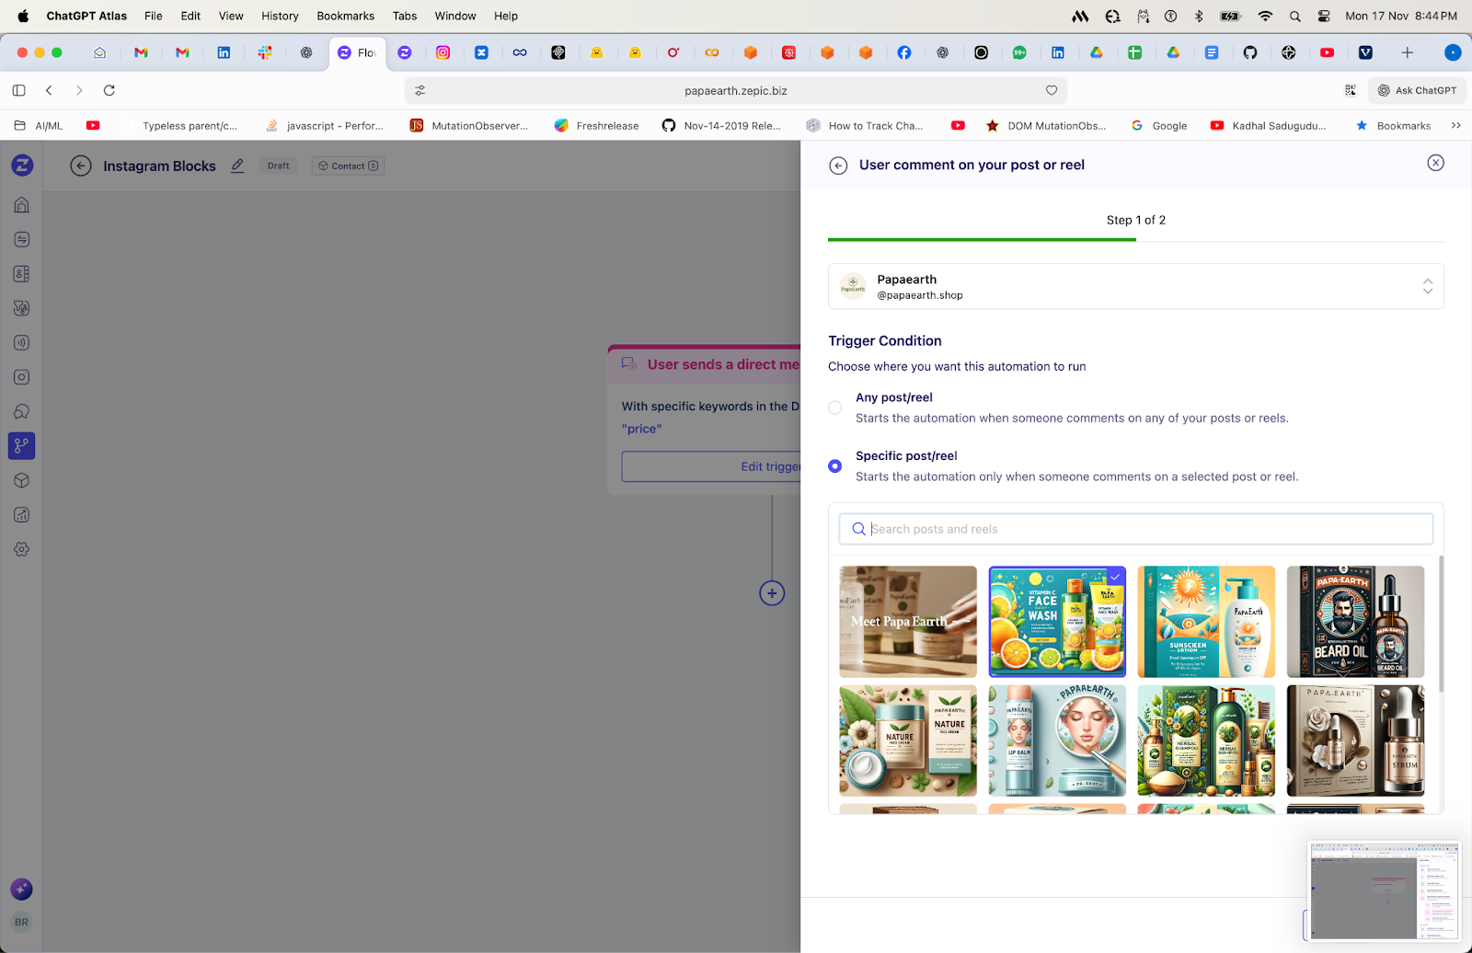Switch to the Facebook browser tab
The image size is (1472, 953).
click(x=904, y=52)
